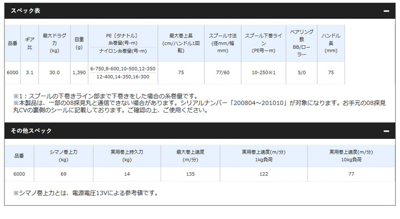
Task: Select the PE [タナトル] 糸巻量 header
Action: pos(123,39)
